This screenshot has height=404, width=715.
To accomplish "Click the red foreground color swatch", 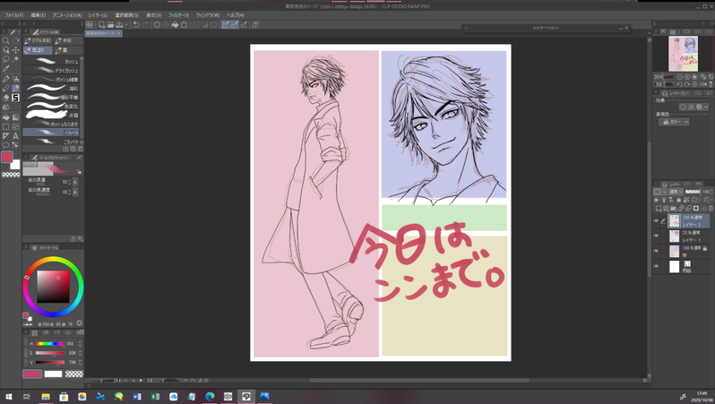I will tap(7, 157).
